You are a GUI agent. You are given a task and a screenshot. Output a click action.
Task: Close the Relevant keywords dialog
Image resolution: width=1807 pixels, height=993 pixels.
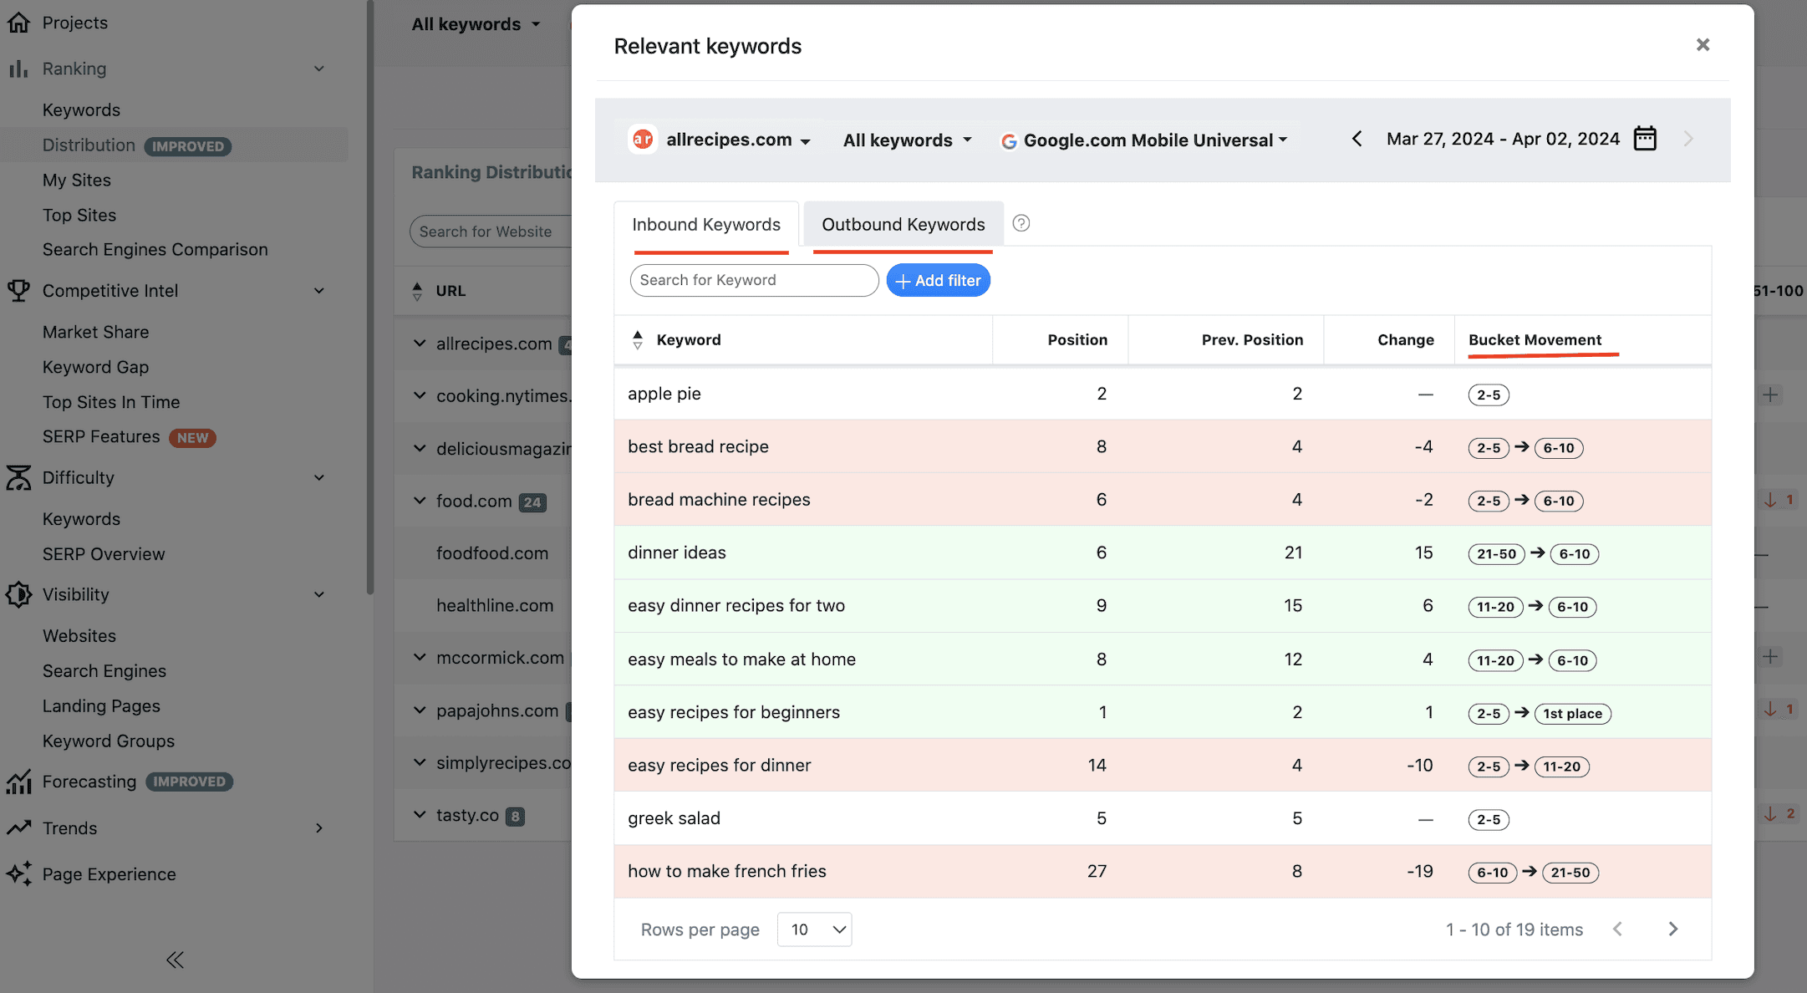click(1703, 45)
